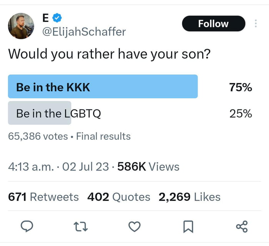Select the first poll option bar at 75%
Screen dimensions: 269x246
pyautogui.click(x=103, y=87)
